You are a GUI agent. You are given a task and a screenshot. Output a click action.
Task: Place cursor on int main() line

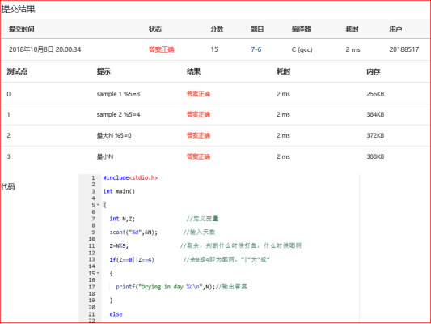pos(119,191)
